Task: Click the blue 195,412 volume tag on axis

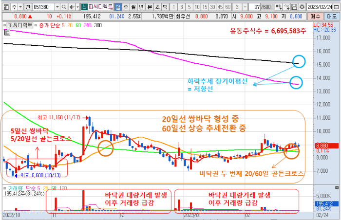Action: [x=327, y=204]
